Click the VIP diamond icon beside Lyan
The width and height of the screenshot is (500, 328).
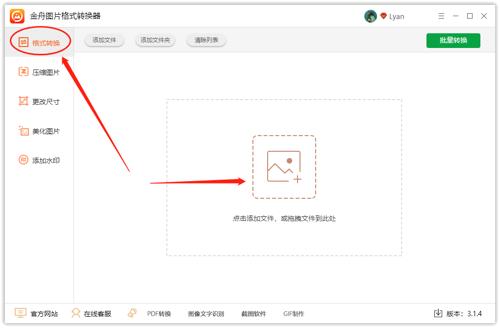pos(383,16)
